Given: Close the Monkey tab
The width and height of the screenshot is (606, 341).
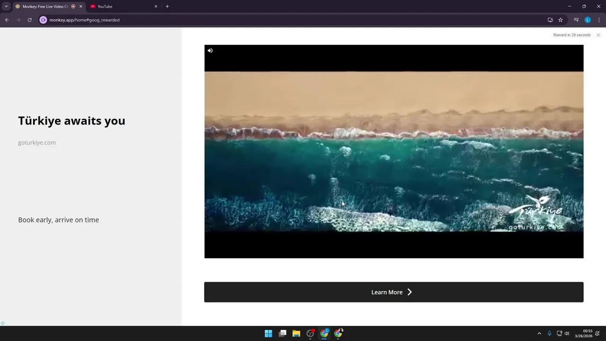Looking at the screenshot, I should pos(80,7).
